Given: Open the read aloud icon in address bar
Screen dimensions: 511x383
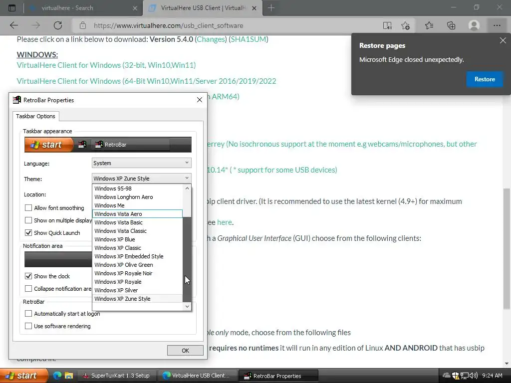Looking at the screenshot, I should [x=387, y=25].
